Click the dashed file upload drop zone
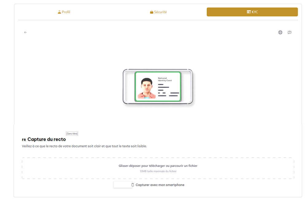Image resolution: width=308 pixels, height=203 pixels. tap(158, 168)
